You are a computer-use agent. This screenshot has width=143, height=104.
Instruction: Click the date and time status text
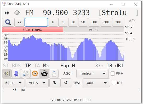tap(71, 100)
